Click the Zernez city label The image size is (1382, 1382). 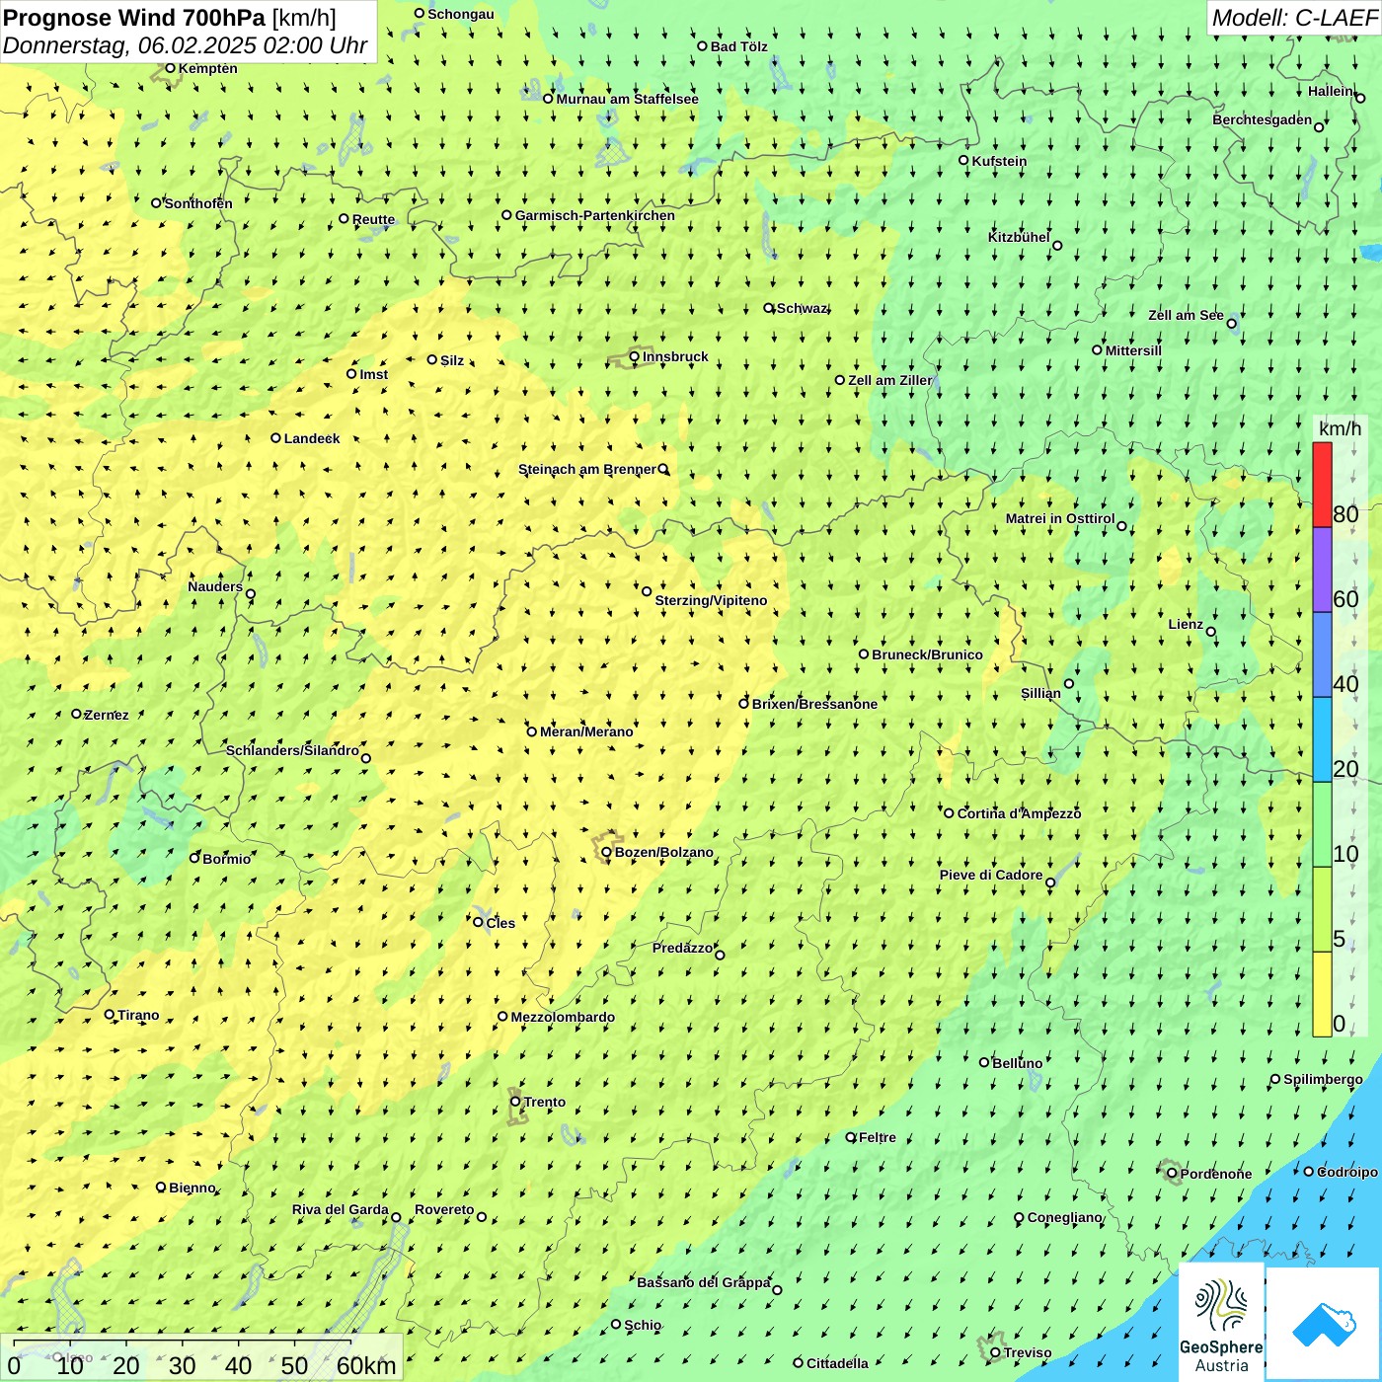(107, 715)
